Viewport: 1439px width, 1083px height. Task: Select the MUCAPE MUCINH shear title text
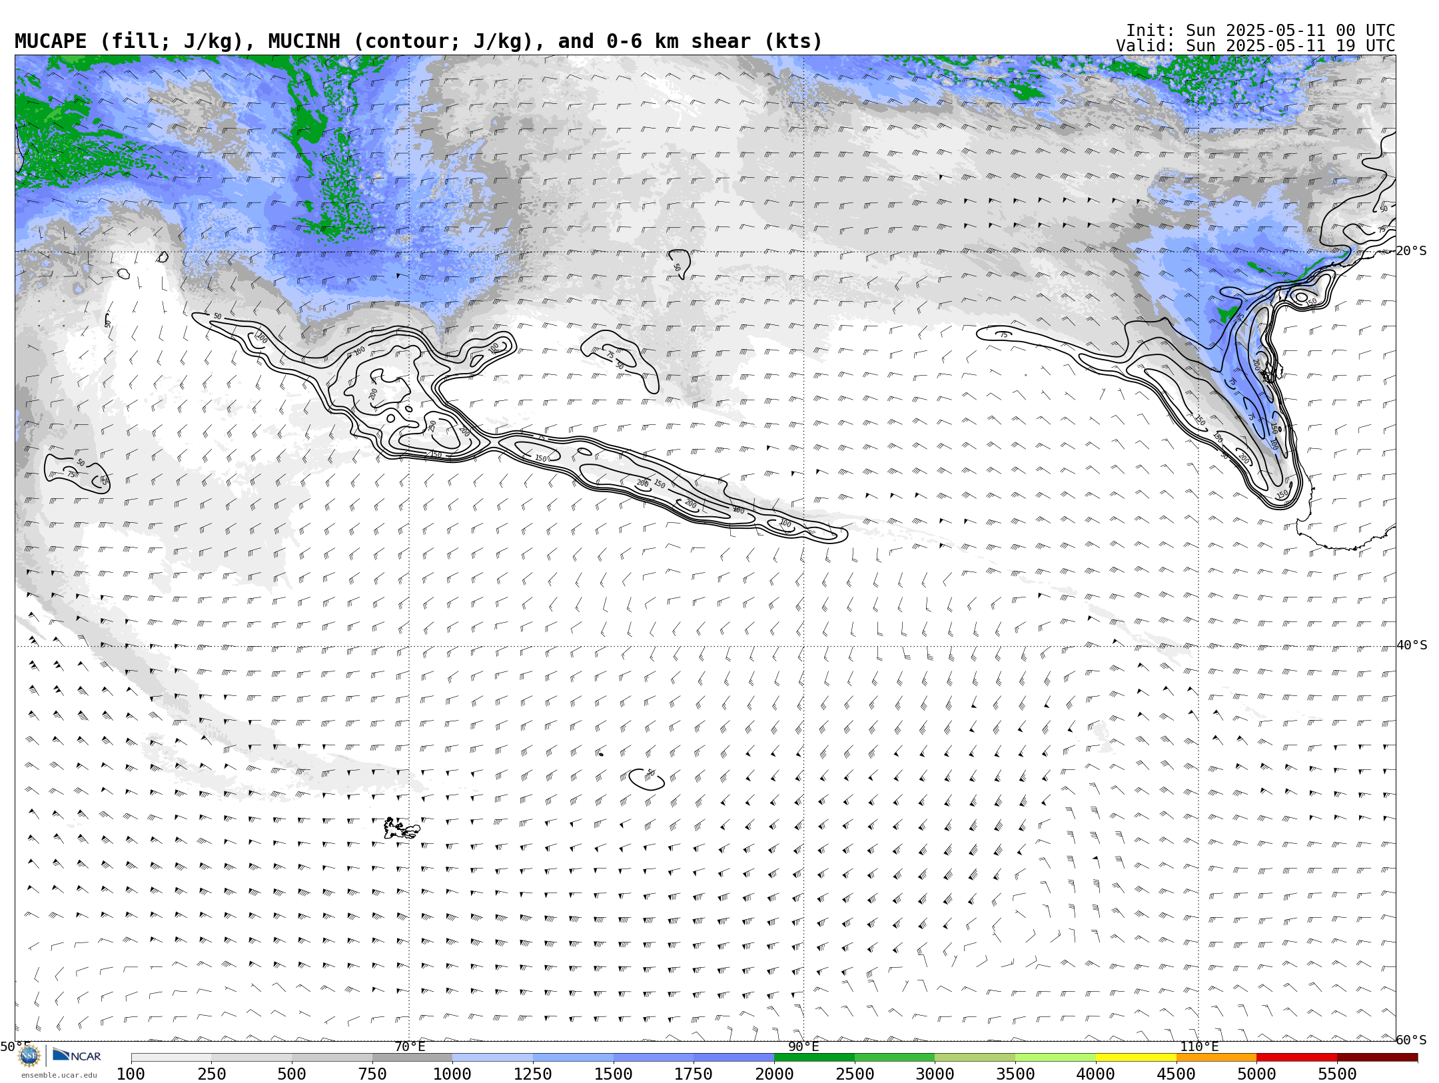tap(418, 41)
